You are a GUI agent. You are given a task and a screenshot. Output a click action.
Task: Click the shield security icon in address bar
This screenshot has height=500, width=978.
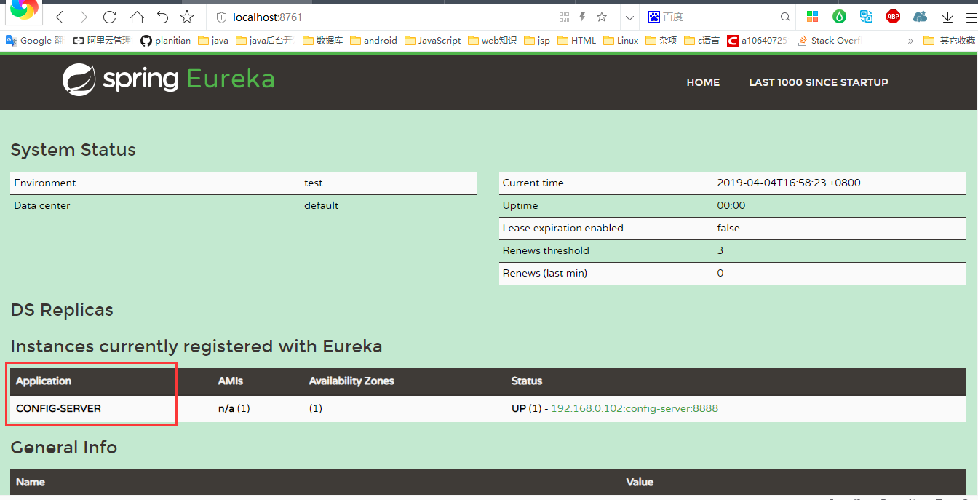(x=222, y=17)
